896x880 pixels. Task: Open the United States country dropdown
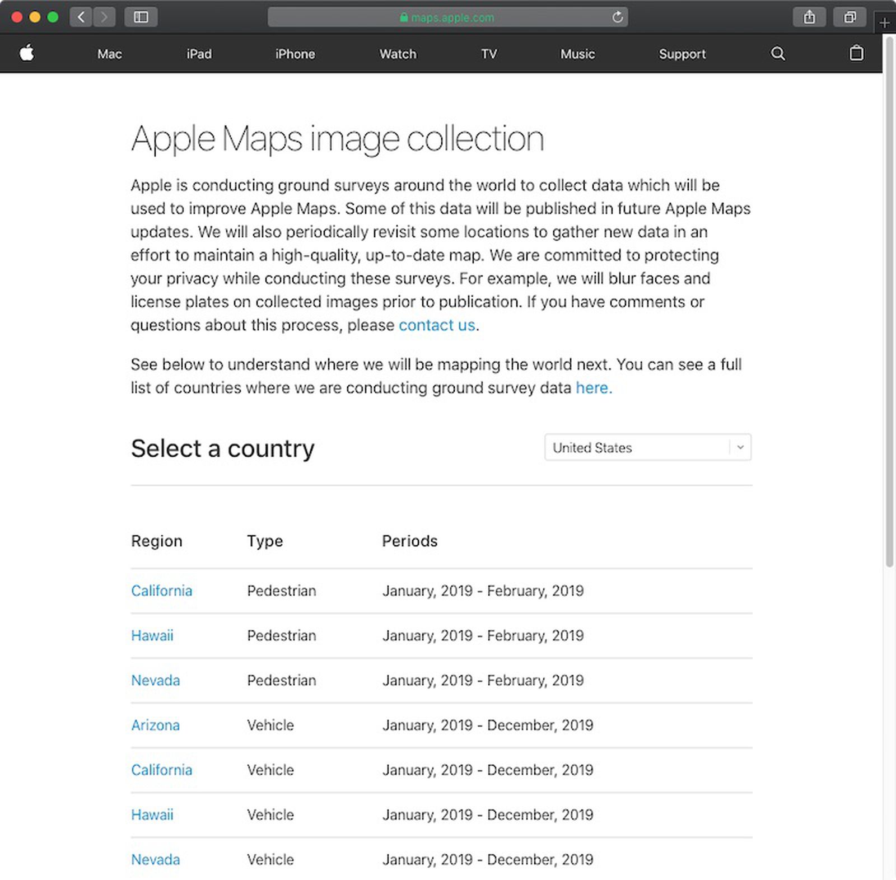[x=647, y=447]
